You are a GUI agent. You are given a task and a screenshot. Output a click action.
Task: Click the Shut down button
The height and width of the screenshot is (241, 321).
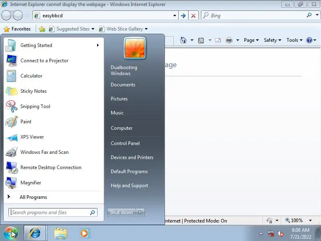[122, 212]
